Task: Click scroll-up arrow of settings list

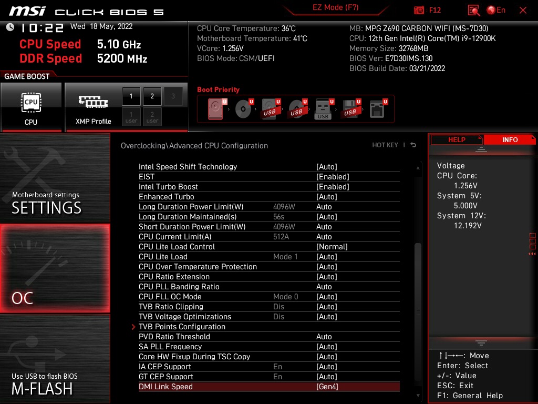Action: [418, 168]
